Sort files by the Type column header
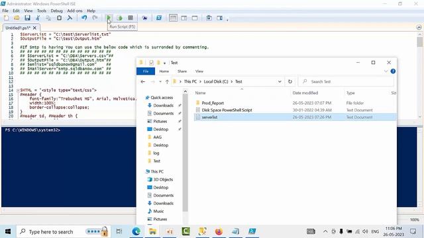424x238 pixels. [350, 93]
